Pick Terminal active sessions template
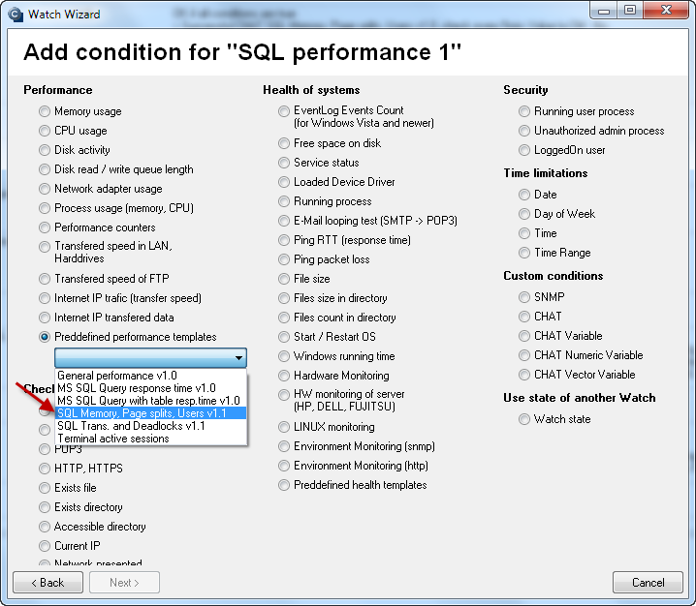This screenshot has width=696, height=606. [x=151, y=439]
